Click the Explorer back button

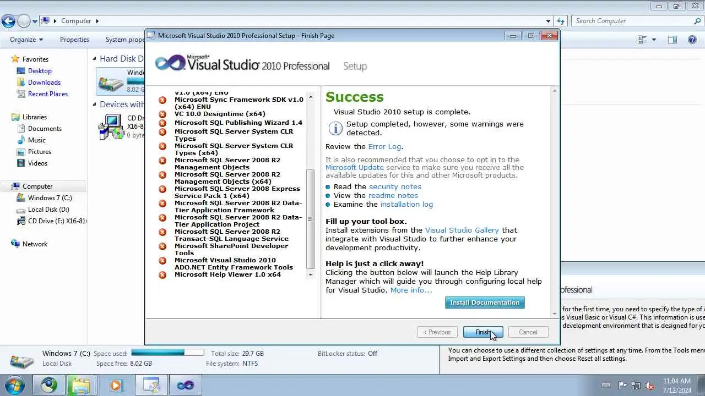pos(8,21)
